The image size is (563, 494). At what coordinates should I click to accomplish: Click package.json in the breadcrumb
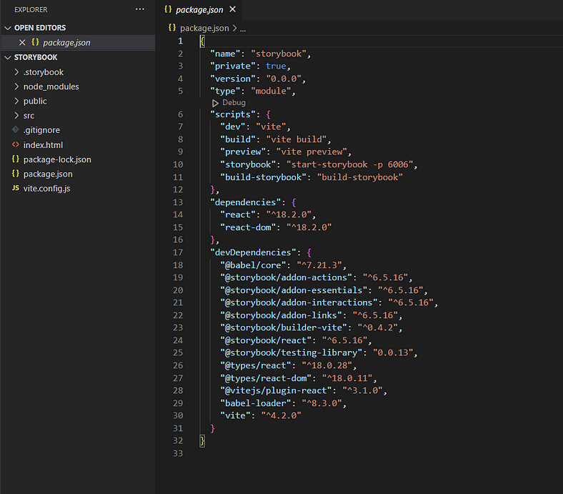[x=204, y=28]
